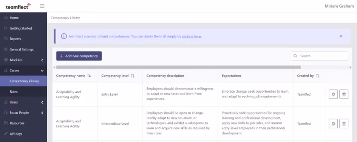This screenshot has width=357, height=142.
Task: Duplicate the Intermediate Level Adaptability competency
Action: (x=333, y=124)
